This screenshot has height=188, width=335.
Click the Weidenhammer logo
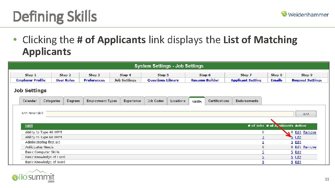[305, 14]
